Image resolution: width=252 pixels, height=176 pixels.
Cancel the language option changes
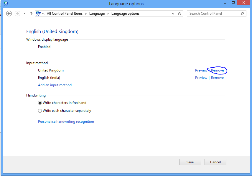click(215, 162)
